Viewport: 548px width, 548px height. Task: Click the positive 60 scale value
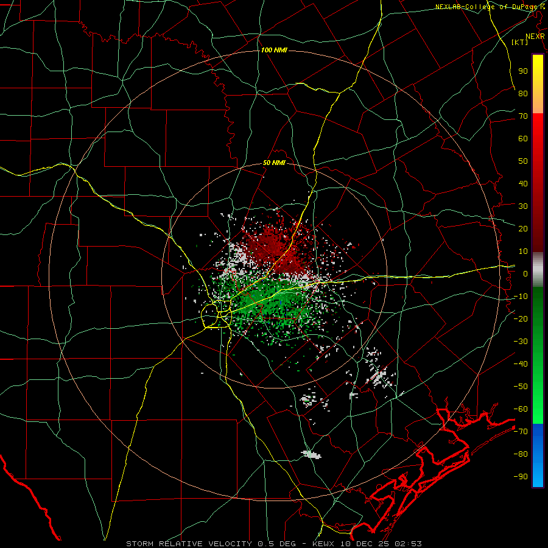tap(523, 138)
